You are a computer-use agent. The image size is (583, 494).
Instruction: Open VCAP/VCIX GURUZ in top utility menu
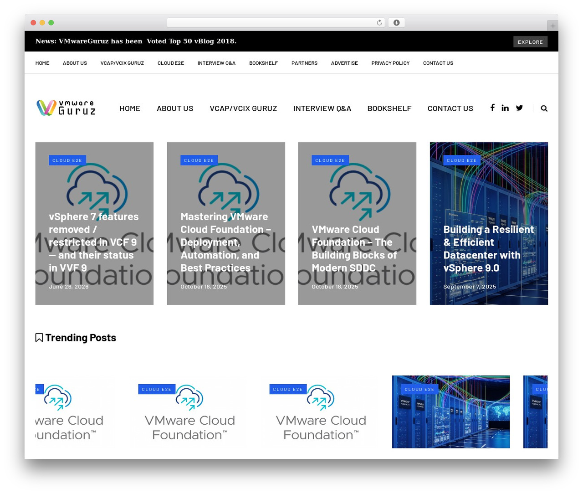[122, 63]
